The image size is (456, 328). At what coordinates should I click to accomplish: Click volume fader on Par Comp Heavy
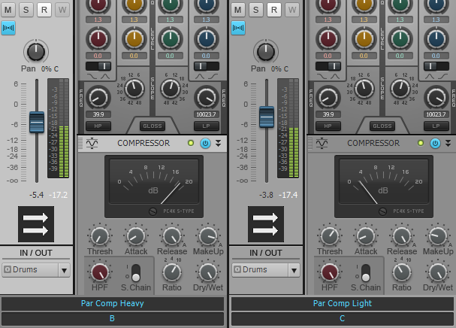click(x=37, y=122)
